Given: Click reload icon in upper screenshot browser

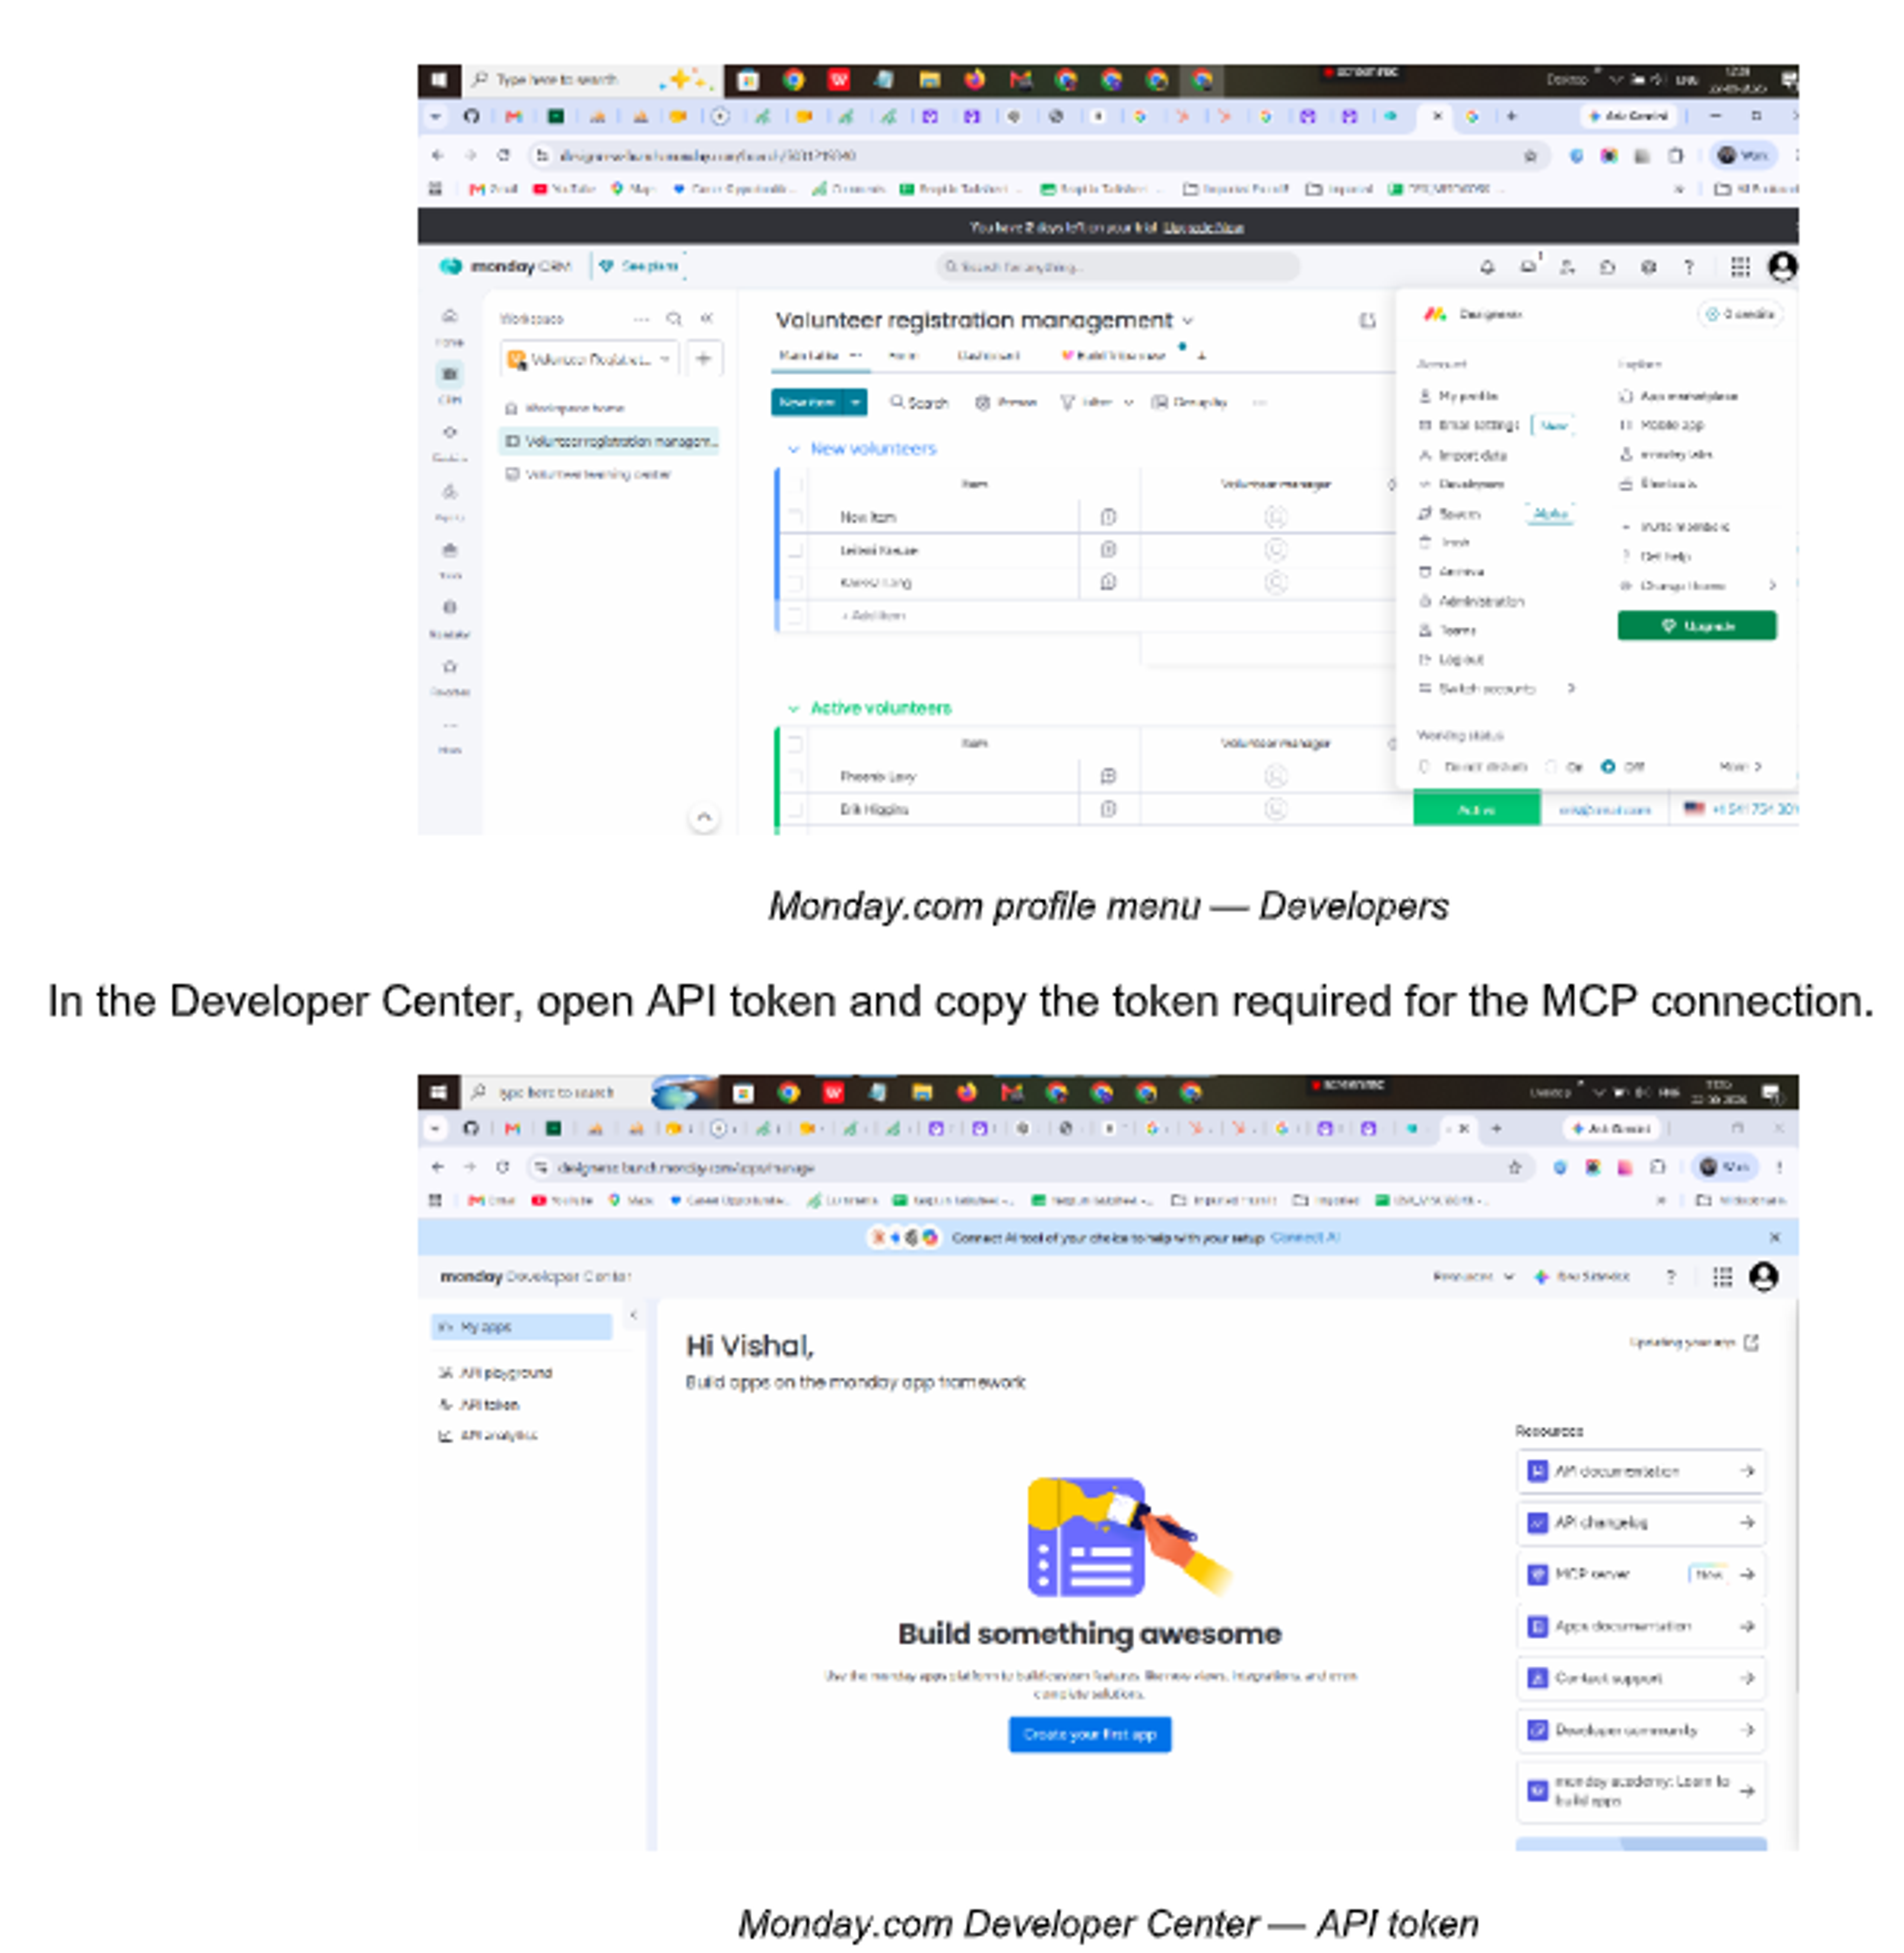Looking at the screenshot, I should coord(503,155).
